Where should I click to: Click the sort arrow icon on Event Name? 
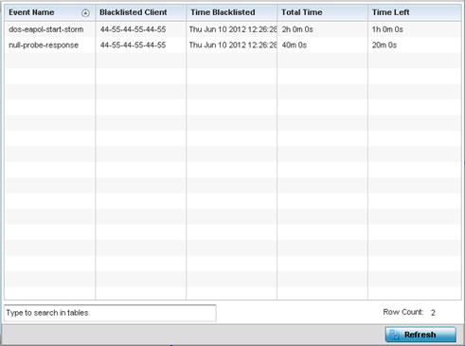point(85,13)
